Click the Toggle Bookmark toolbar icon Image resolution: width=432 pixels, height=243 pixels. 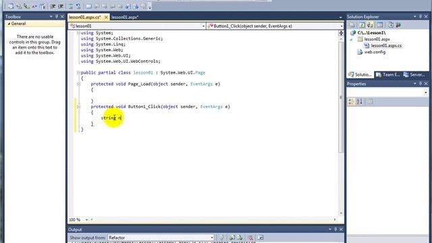pos(88,6)
